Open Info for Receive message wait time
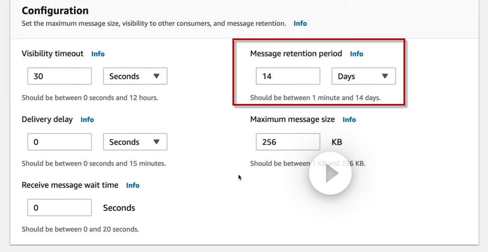488x252 pixels. (x=133, y=185)
